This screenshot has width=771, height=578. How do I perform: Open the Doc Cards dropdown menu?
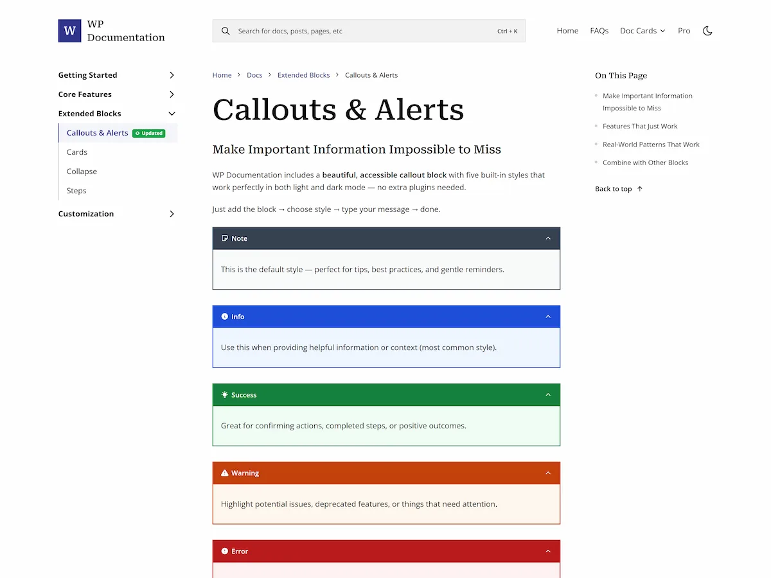(x=642, y=31)
